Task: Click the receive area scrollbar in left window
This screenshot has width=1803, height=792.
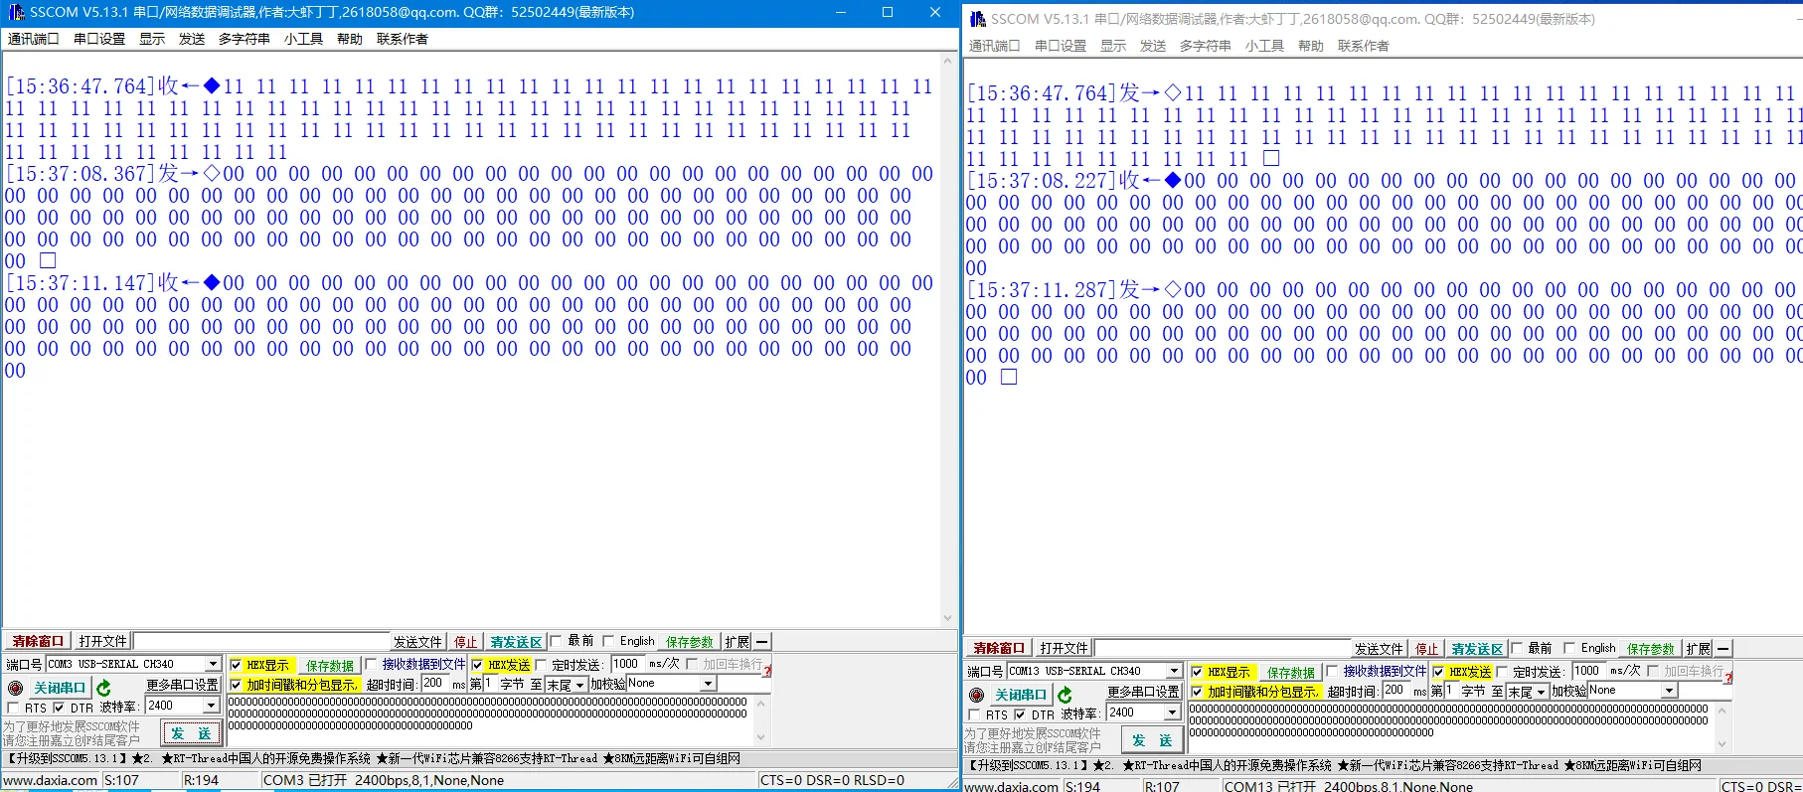Action: [949, 339]
